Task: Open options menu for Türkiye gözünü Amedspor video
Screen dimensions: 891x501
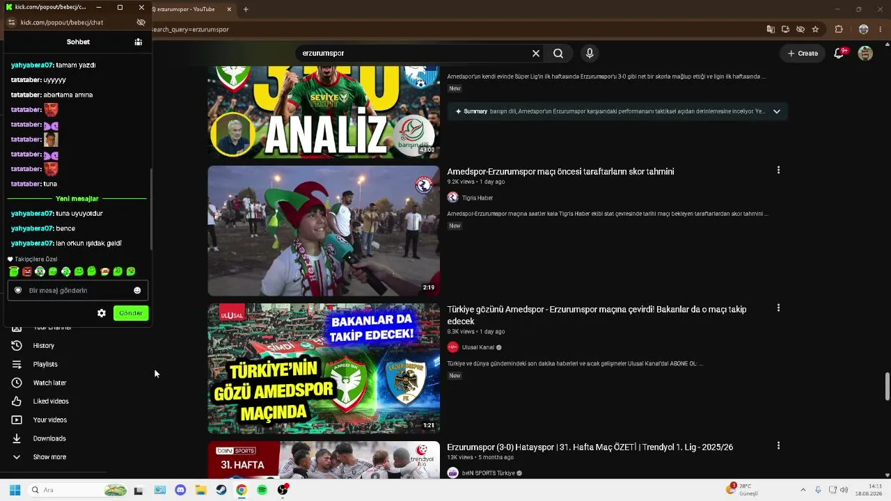Action: [x=778, y=308]
